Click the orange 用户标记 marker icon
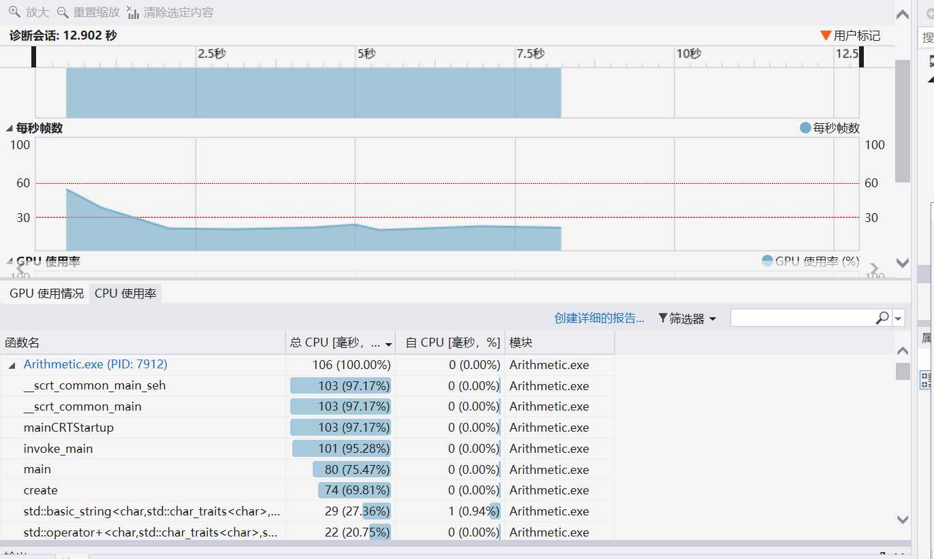The height and width of the screenshot is (559, 934). point(826,35)
